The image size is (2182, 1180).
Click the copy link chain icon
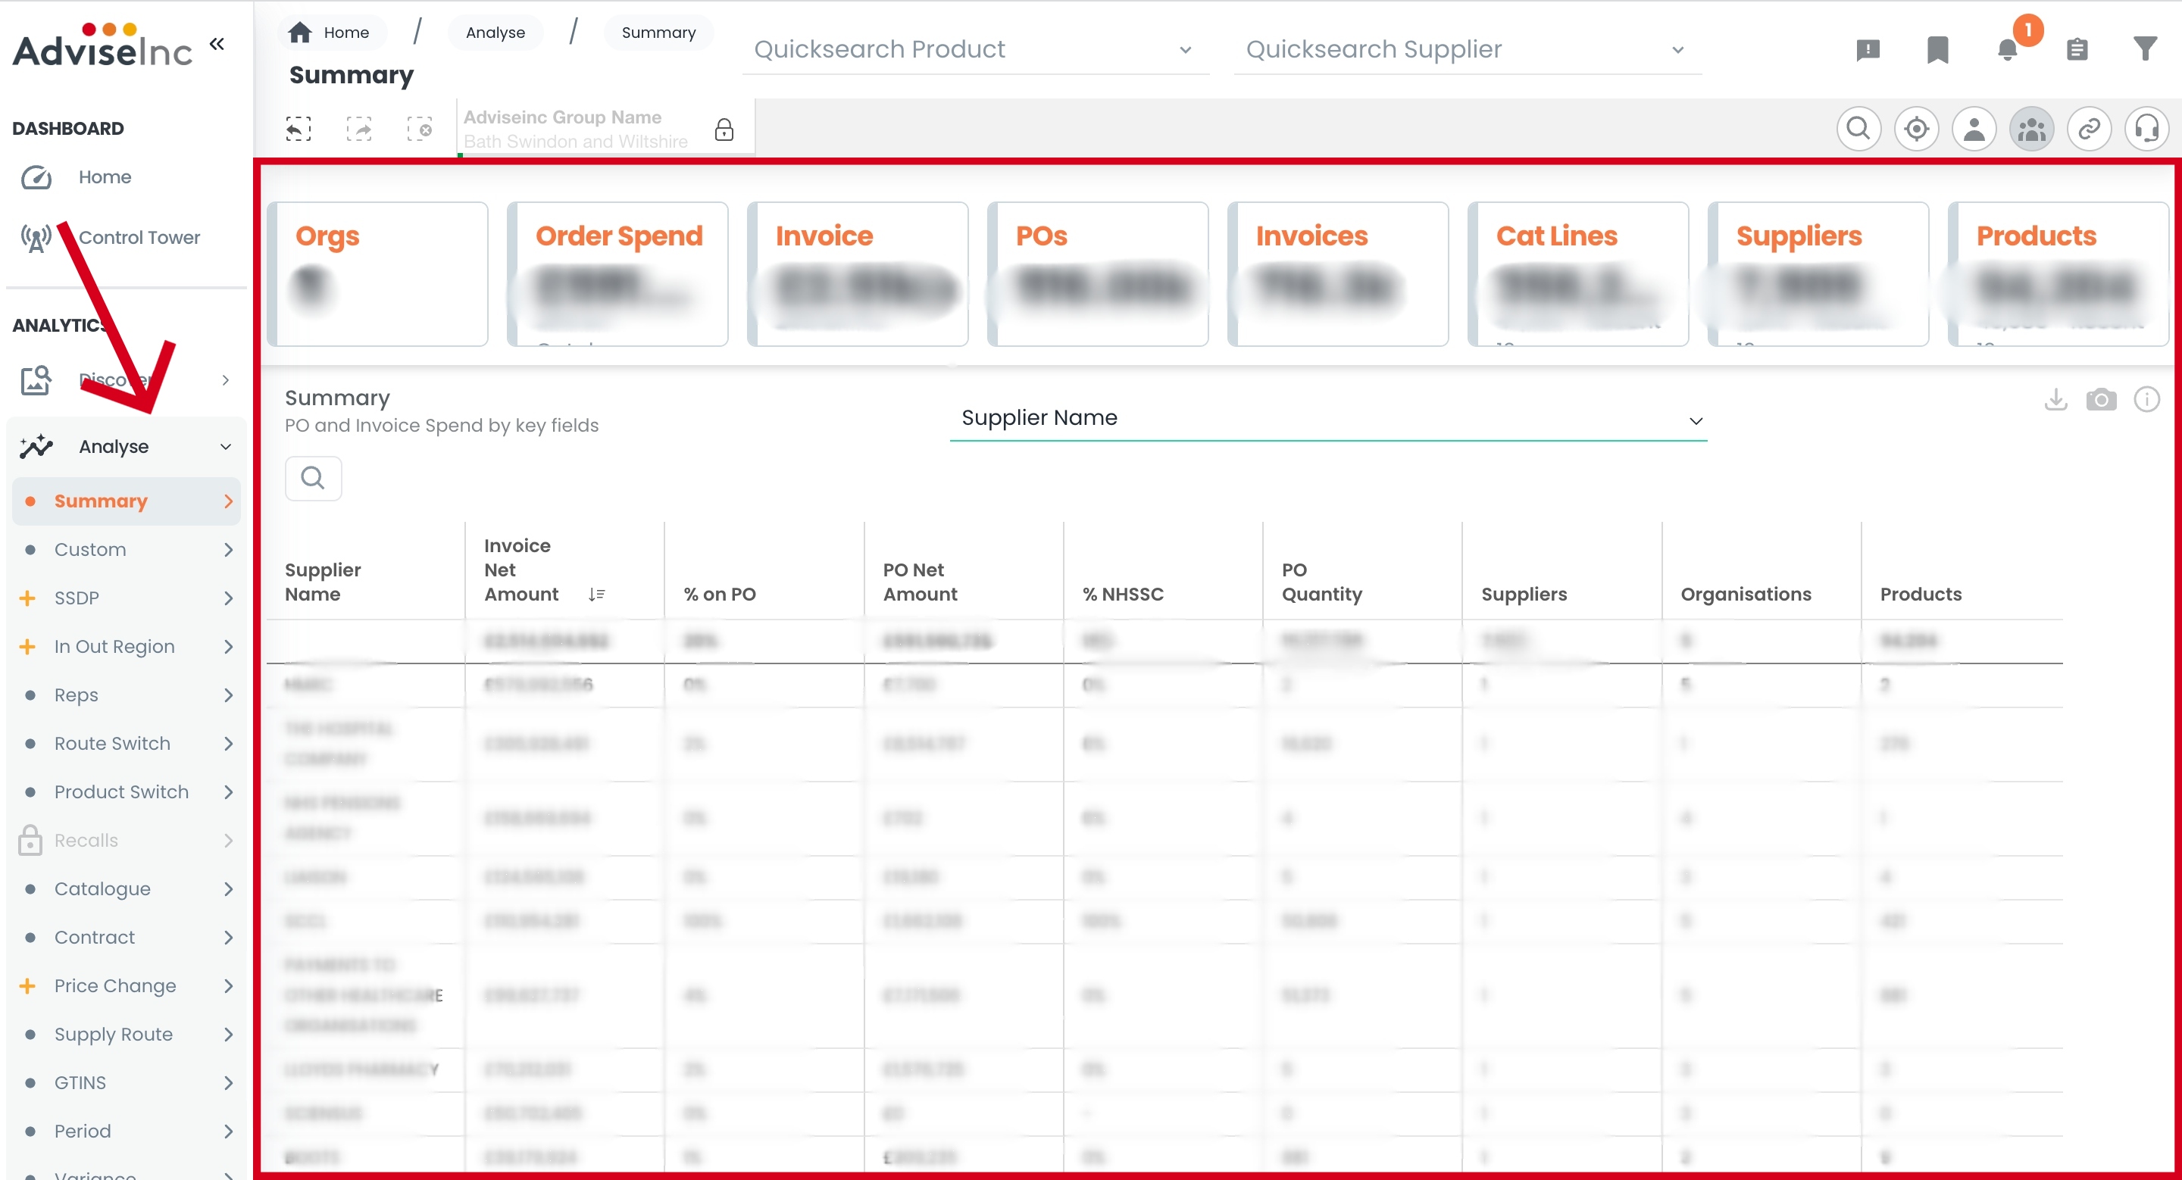(2088, 130)
